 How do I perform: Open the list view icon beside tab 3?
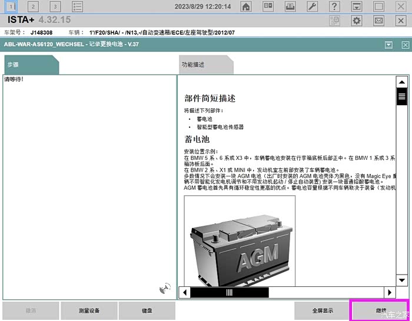(x=77, y=6)
